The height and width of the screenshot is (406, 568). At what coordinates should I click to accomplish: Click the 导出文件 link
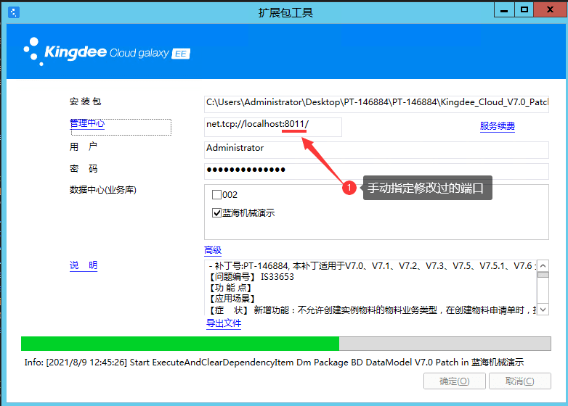tap(224, 323)
